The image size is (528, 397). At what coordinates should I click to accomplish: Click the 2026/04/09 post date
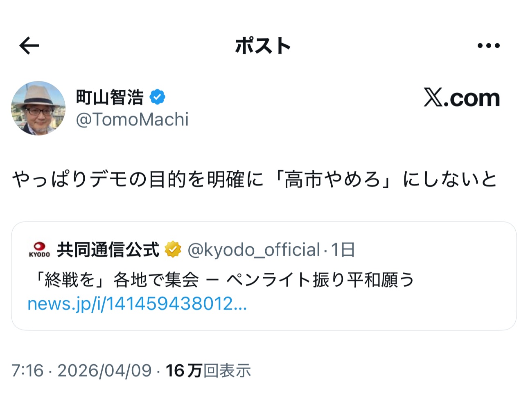point(104,370)
